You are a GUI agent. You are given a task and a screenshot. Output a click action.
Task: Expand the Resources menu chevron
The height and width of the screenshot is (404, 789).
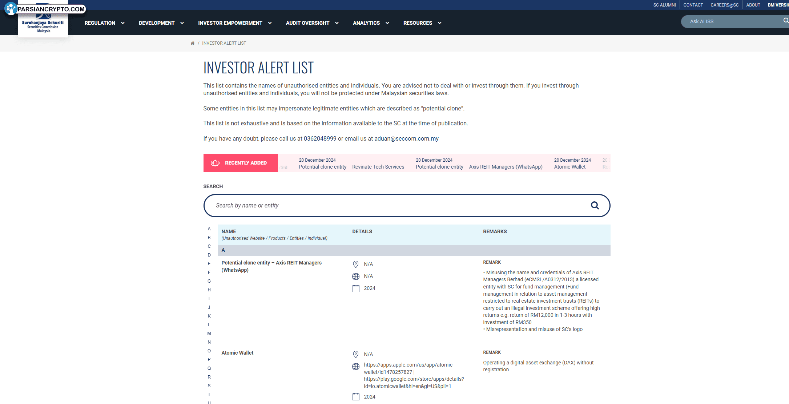(440, 23)
